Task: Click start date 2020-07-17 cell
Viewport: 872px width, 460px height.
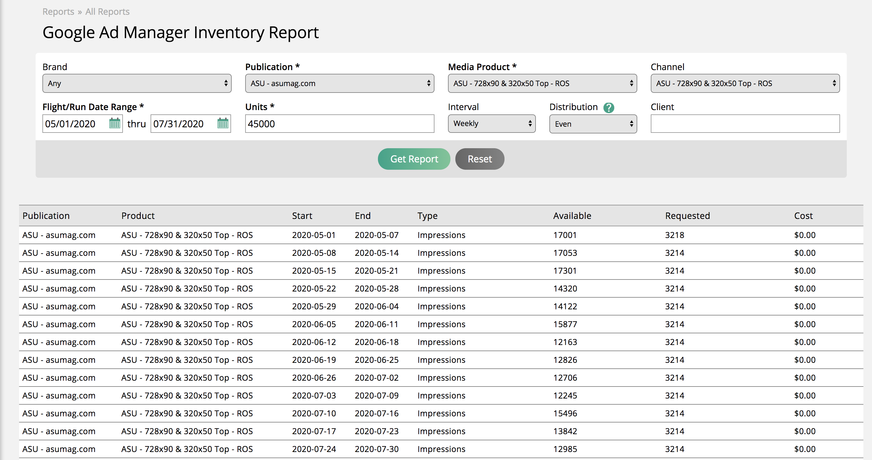Action: (314, 431)
